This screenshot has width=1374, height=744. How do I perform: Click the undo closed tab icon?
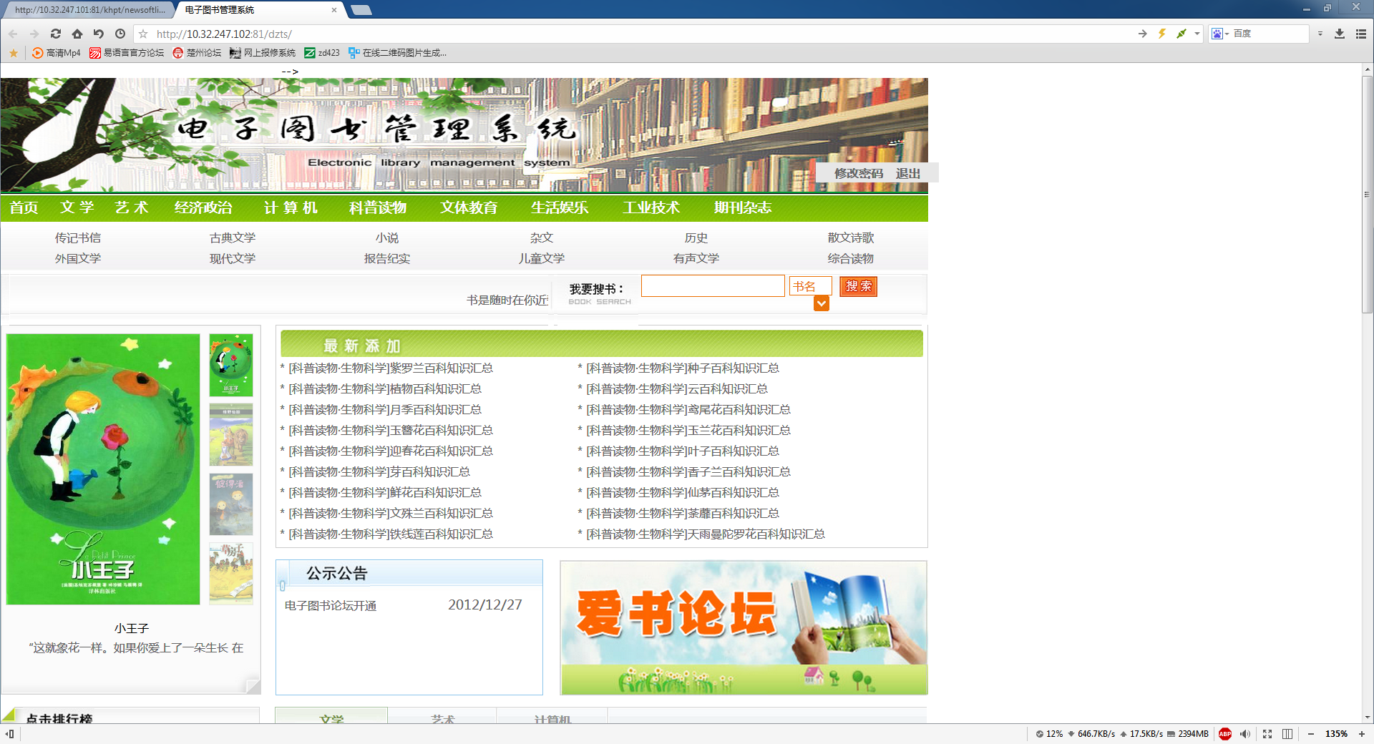(99, 34)
